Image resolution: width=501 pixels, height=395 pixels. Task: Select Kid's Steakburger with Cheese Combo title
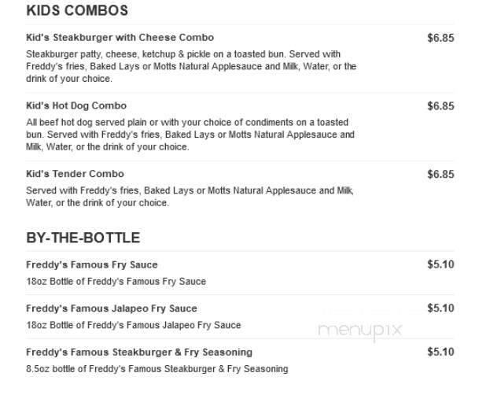click(120, 38)
